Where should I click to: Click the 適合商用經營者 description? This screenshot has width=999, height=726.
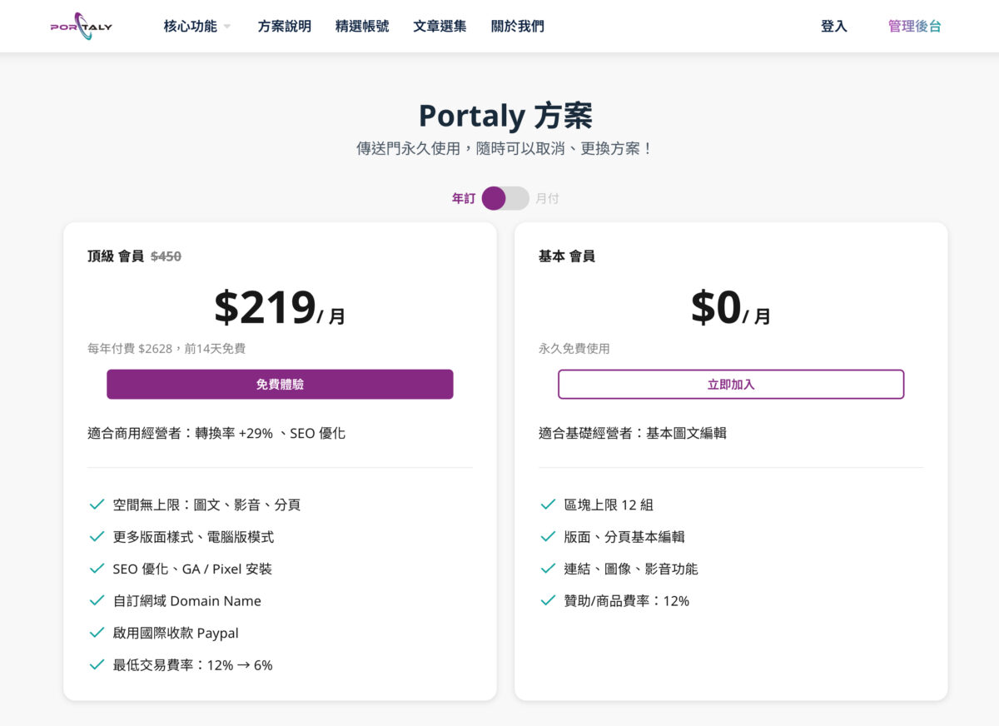click(216, 433)
